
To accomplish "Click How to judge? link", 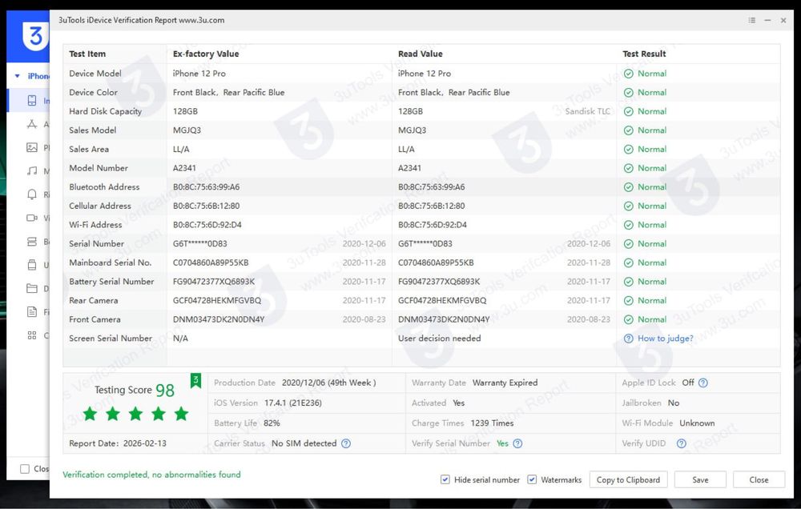I will (x=665, y=339).
